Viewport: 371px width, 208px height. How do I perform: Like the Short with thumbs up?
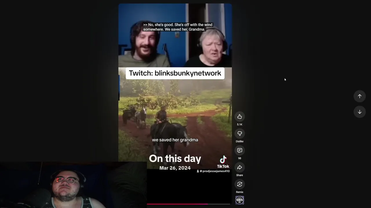pyautogui.click(x=239, y=117)
